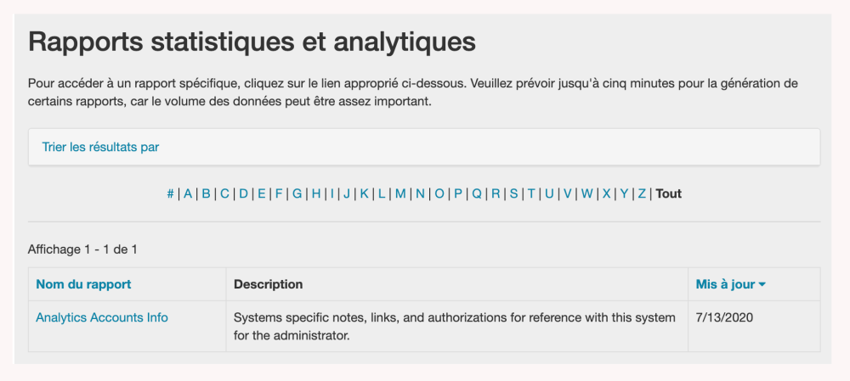Sort reports by 'Nom du rapport' header
850x381 pixels.
point(83,284)
